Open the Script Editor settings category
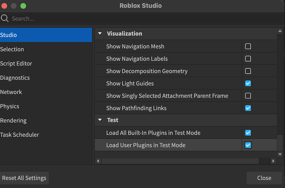 coord(46,63)
